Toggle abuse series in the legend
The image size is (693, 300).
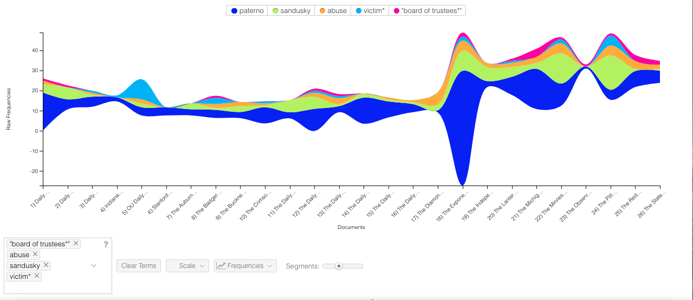332,11
